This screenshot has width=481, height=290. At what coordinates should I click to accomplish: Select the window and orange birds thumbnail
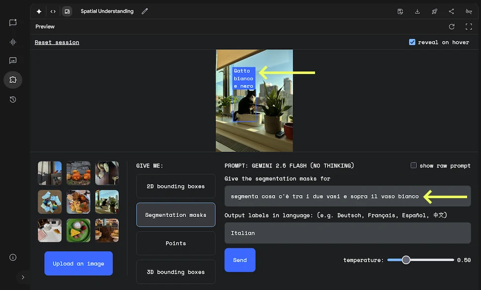tap(50, 173)
